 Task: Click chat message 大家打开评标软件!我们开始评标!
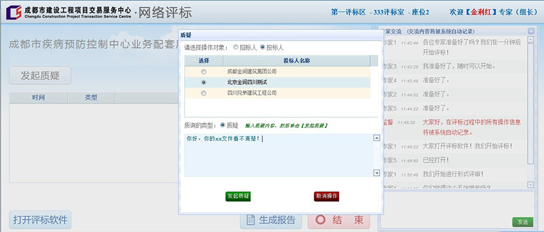click(467, 146)
